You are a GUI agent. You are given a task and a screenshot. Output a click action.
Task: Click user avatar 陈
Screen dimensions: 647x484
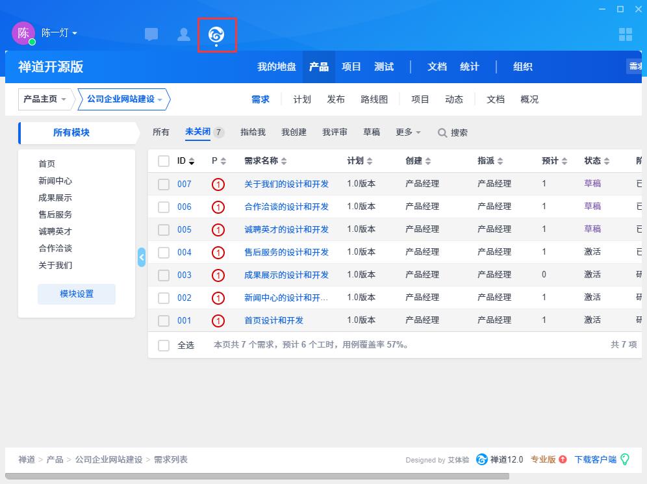[23, 33]
